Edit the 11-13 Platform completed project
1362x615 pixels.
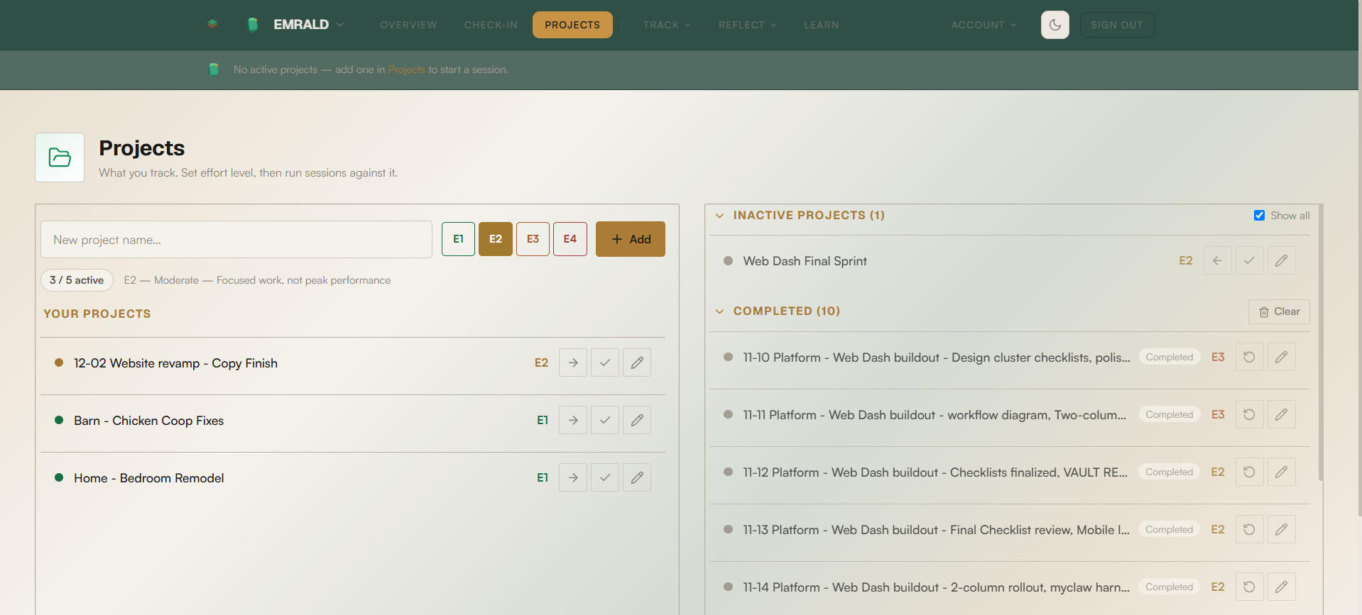tap(1281, 529)
